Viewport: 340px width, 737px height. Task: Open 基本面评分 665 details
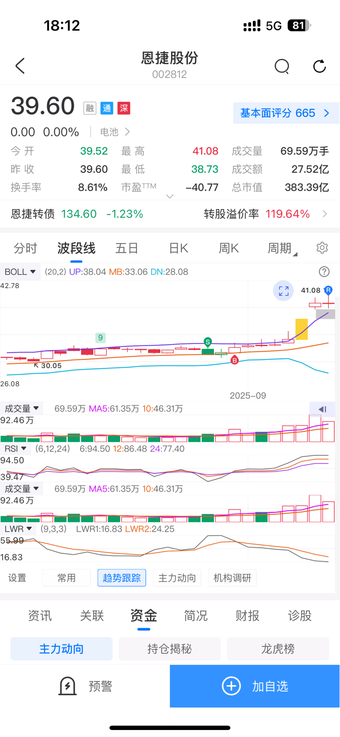286,113
